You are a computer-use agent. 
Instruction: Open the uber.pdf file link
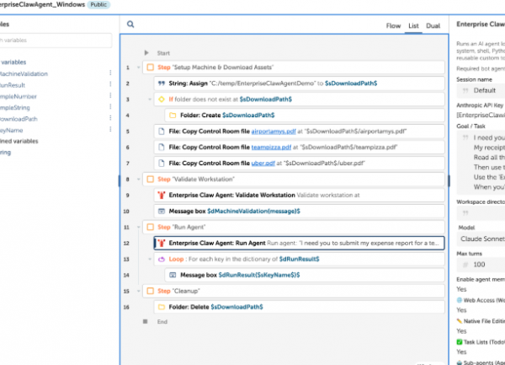[x=263, y=164]
